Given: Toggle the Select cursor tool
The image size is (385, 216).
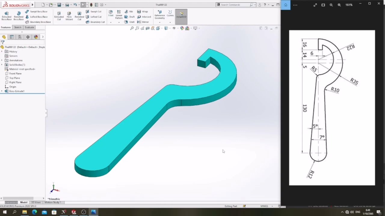Looking at the screenshot, I should [x=83, y=5].
